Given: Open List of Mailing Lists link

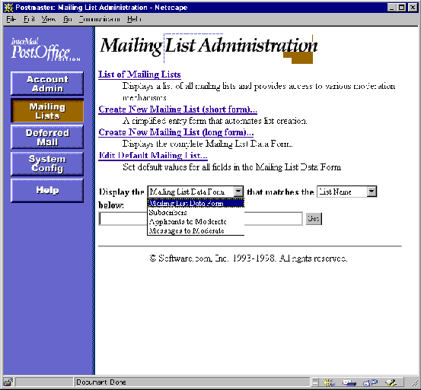Looking at the screenshot, I should [139, 75].
